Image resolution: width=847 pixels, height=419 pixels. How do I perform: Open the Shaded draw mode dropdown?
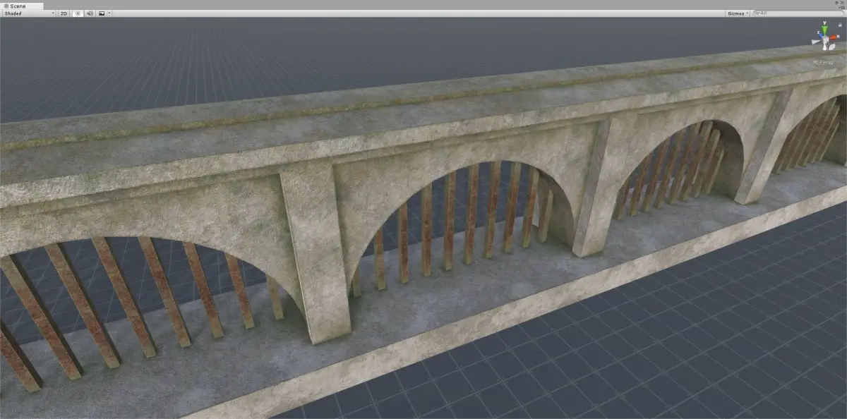(29, 13)
